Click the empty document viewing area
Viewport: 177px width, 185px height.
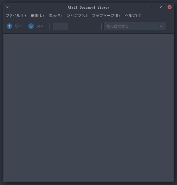88,108
